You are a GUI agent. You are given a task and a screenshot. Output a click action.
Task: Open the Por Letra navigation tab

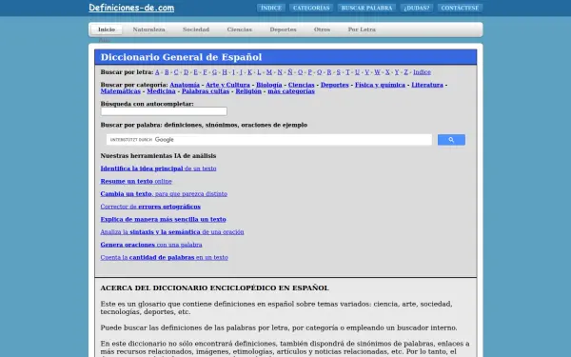pyautogui.click(x=362, y=30)
